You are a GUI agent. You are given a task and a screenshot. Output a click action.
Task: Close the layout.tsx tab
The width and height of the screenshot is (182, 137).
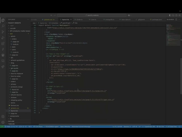coord(71,19)
